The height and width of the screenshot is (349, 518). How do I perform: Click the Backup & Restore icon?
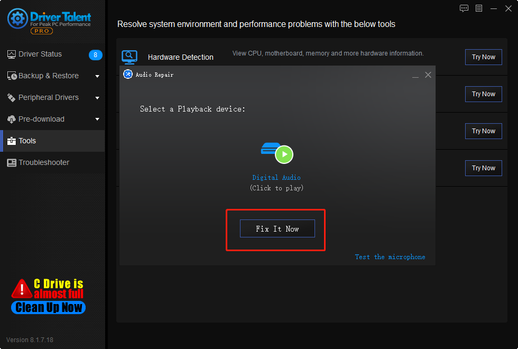[x=12, y=76]
